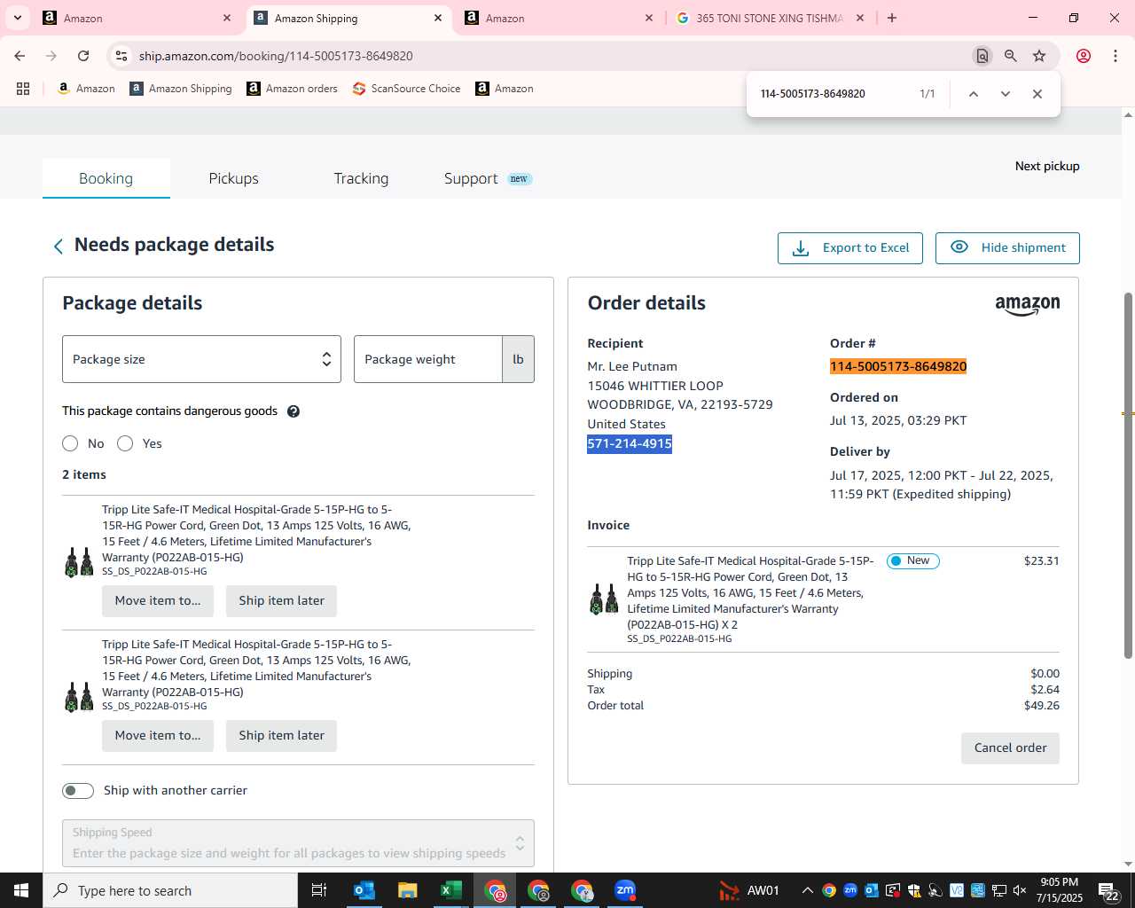Screen dimensions: 1135x908
Task: Open File Explorer from the taskbar
Action: coord(408,890)
